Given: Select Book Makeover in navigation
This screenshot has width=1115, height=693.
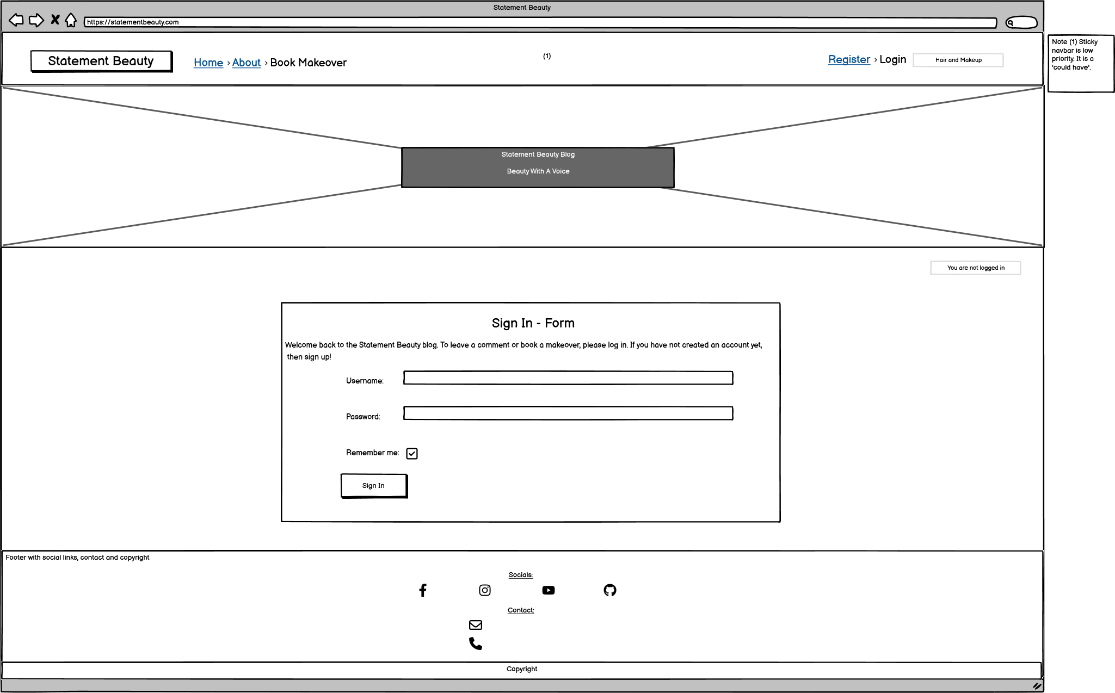Looking at the screenshot, I should tap(309, 63).
